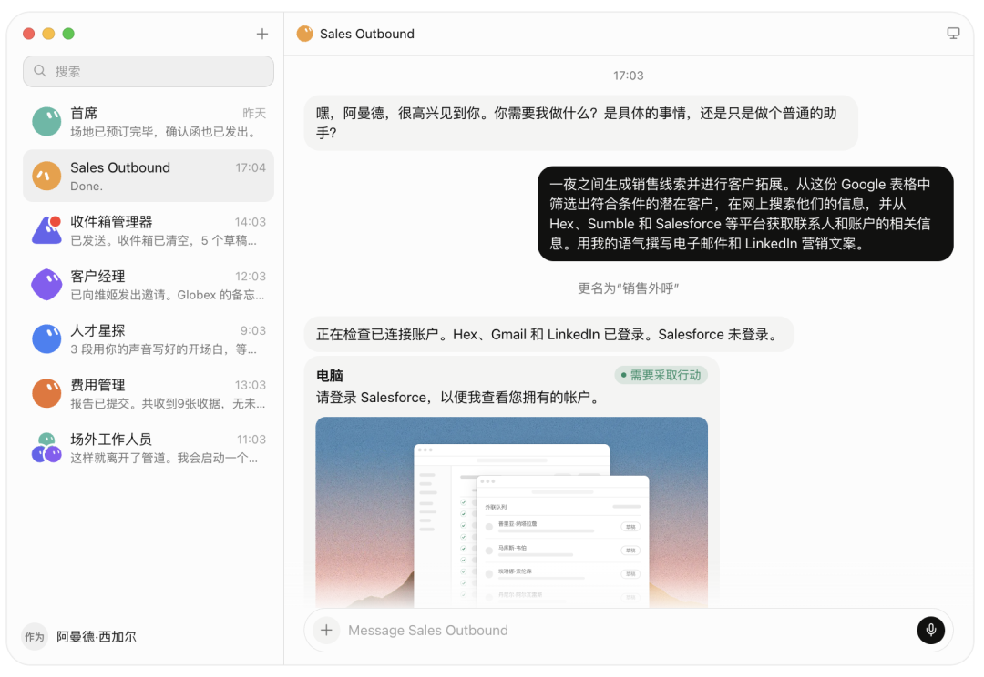The width and height of the screenshot is (984, 677).
Task: Click the green 首席 avatar
Action: click(46, 122)
